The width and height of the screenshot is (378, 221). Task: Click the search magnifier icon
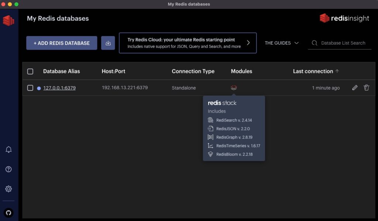(315, 43)
